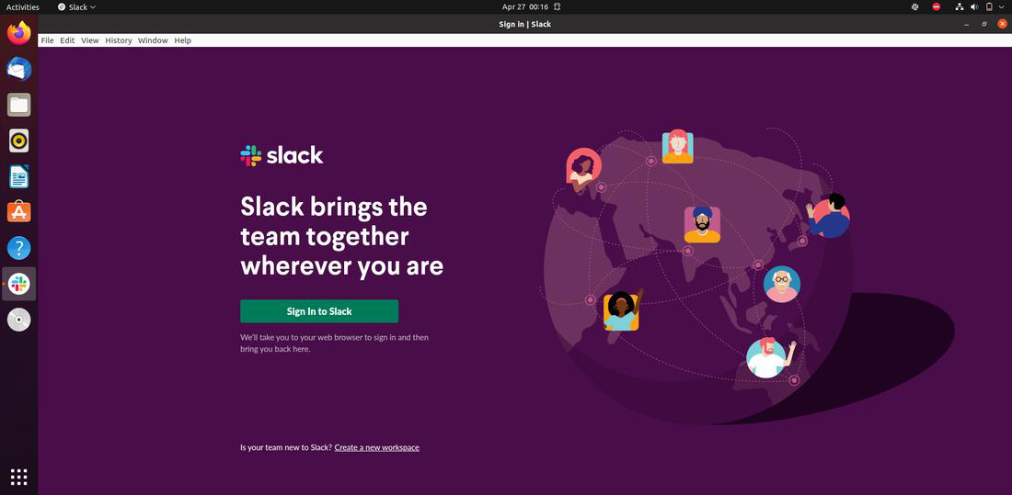Screen dimensions: 1012x495
Task: Click the Slack logo above the headline
Action: click(x=282, y=155)
